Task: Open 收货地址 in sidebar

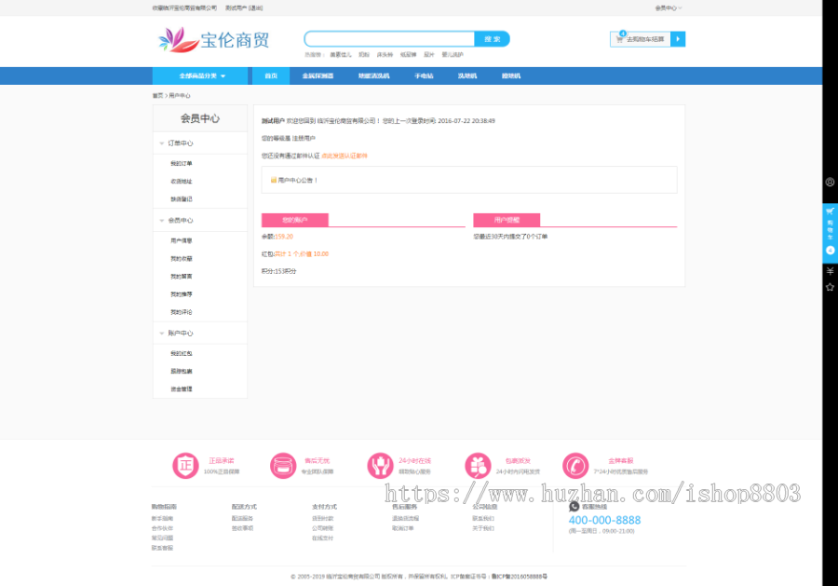Action: (x=182, y=182)
